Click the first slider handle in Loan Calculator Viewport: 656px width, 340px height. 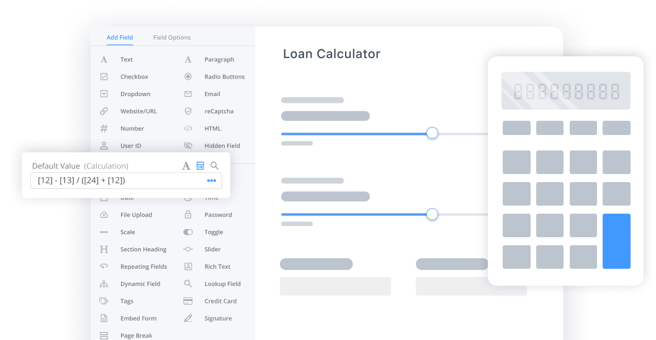coord(432,133)
